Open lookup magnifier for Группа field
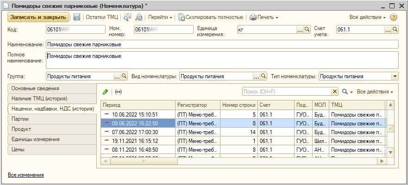 click(124, 76)
